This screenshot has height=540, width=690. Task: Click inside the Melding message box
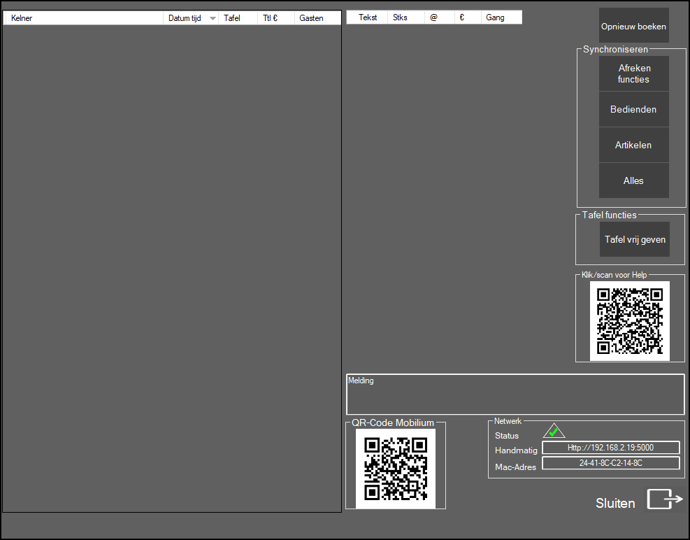(x=515, y=395)
